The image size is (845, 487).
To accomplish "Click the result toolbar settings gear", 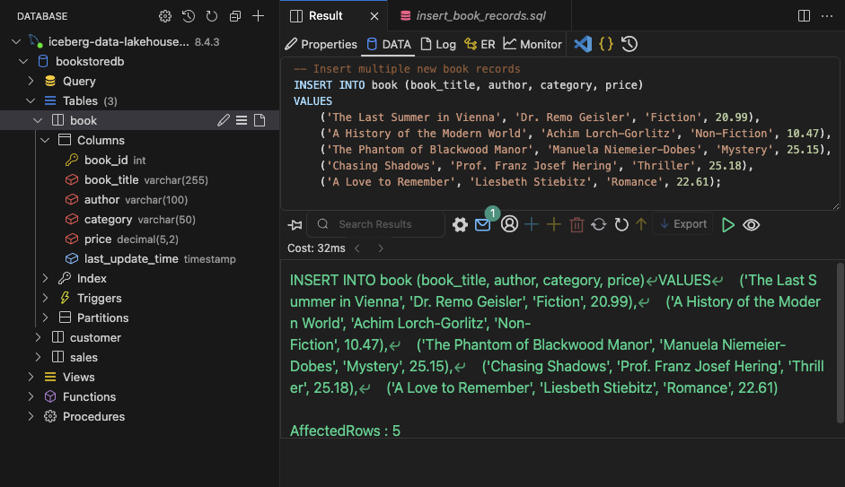I will 460,224.
